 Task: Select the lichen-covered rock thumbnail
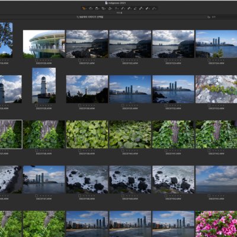coord(216,89)
